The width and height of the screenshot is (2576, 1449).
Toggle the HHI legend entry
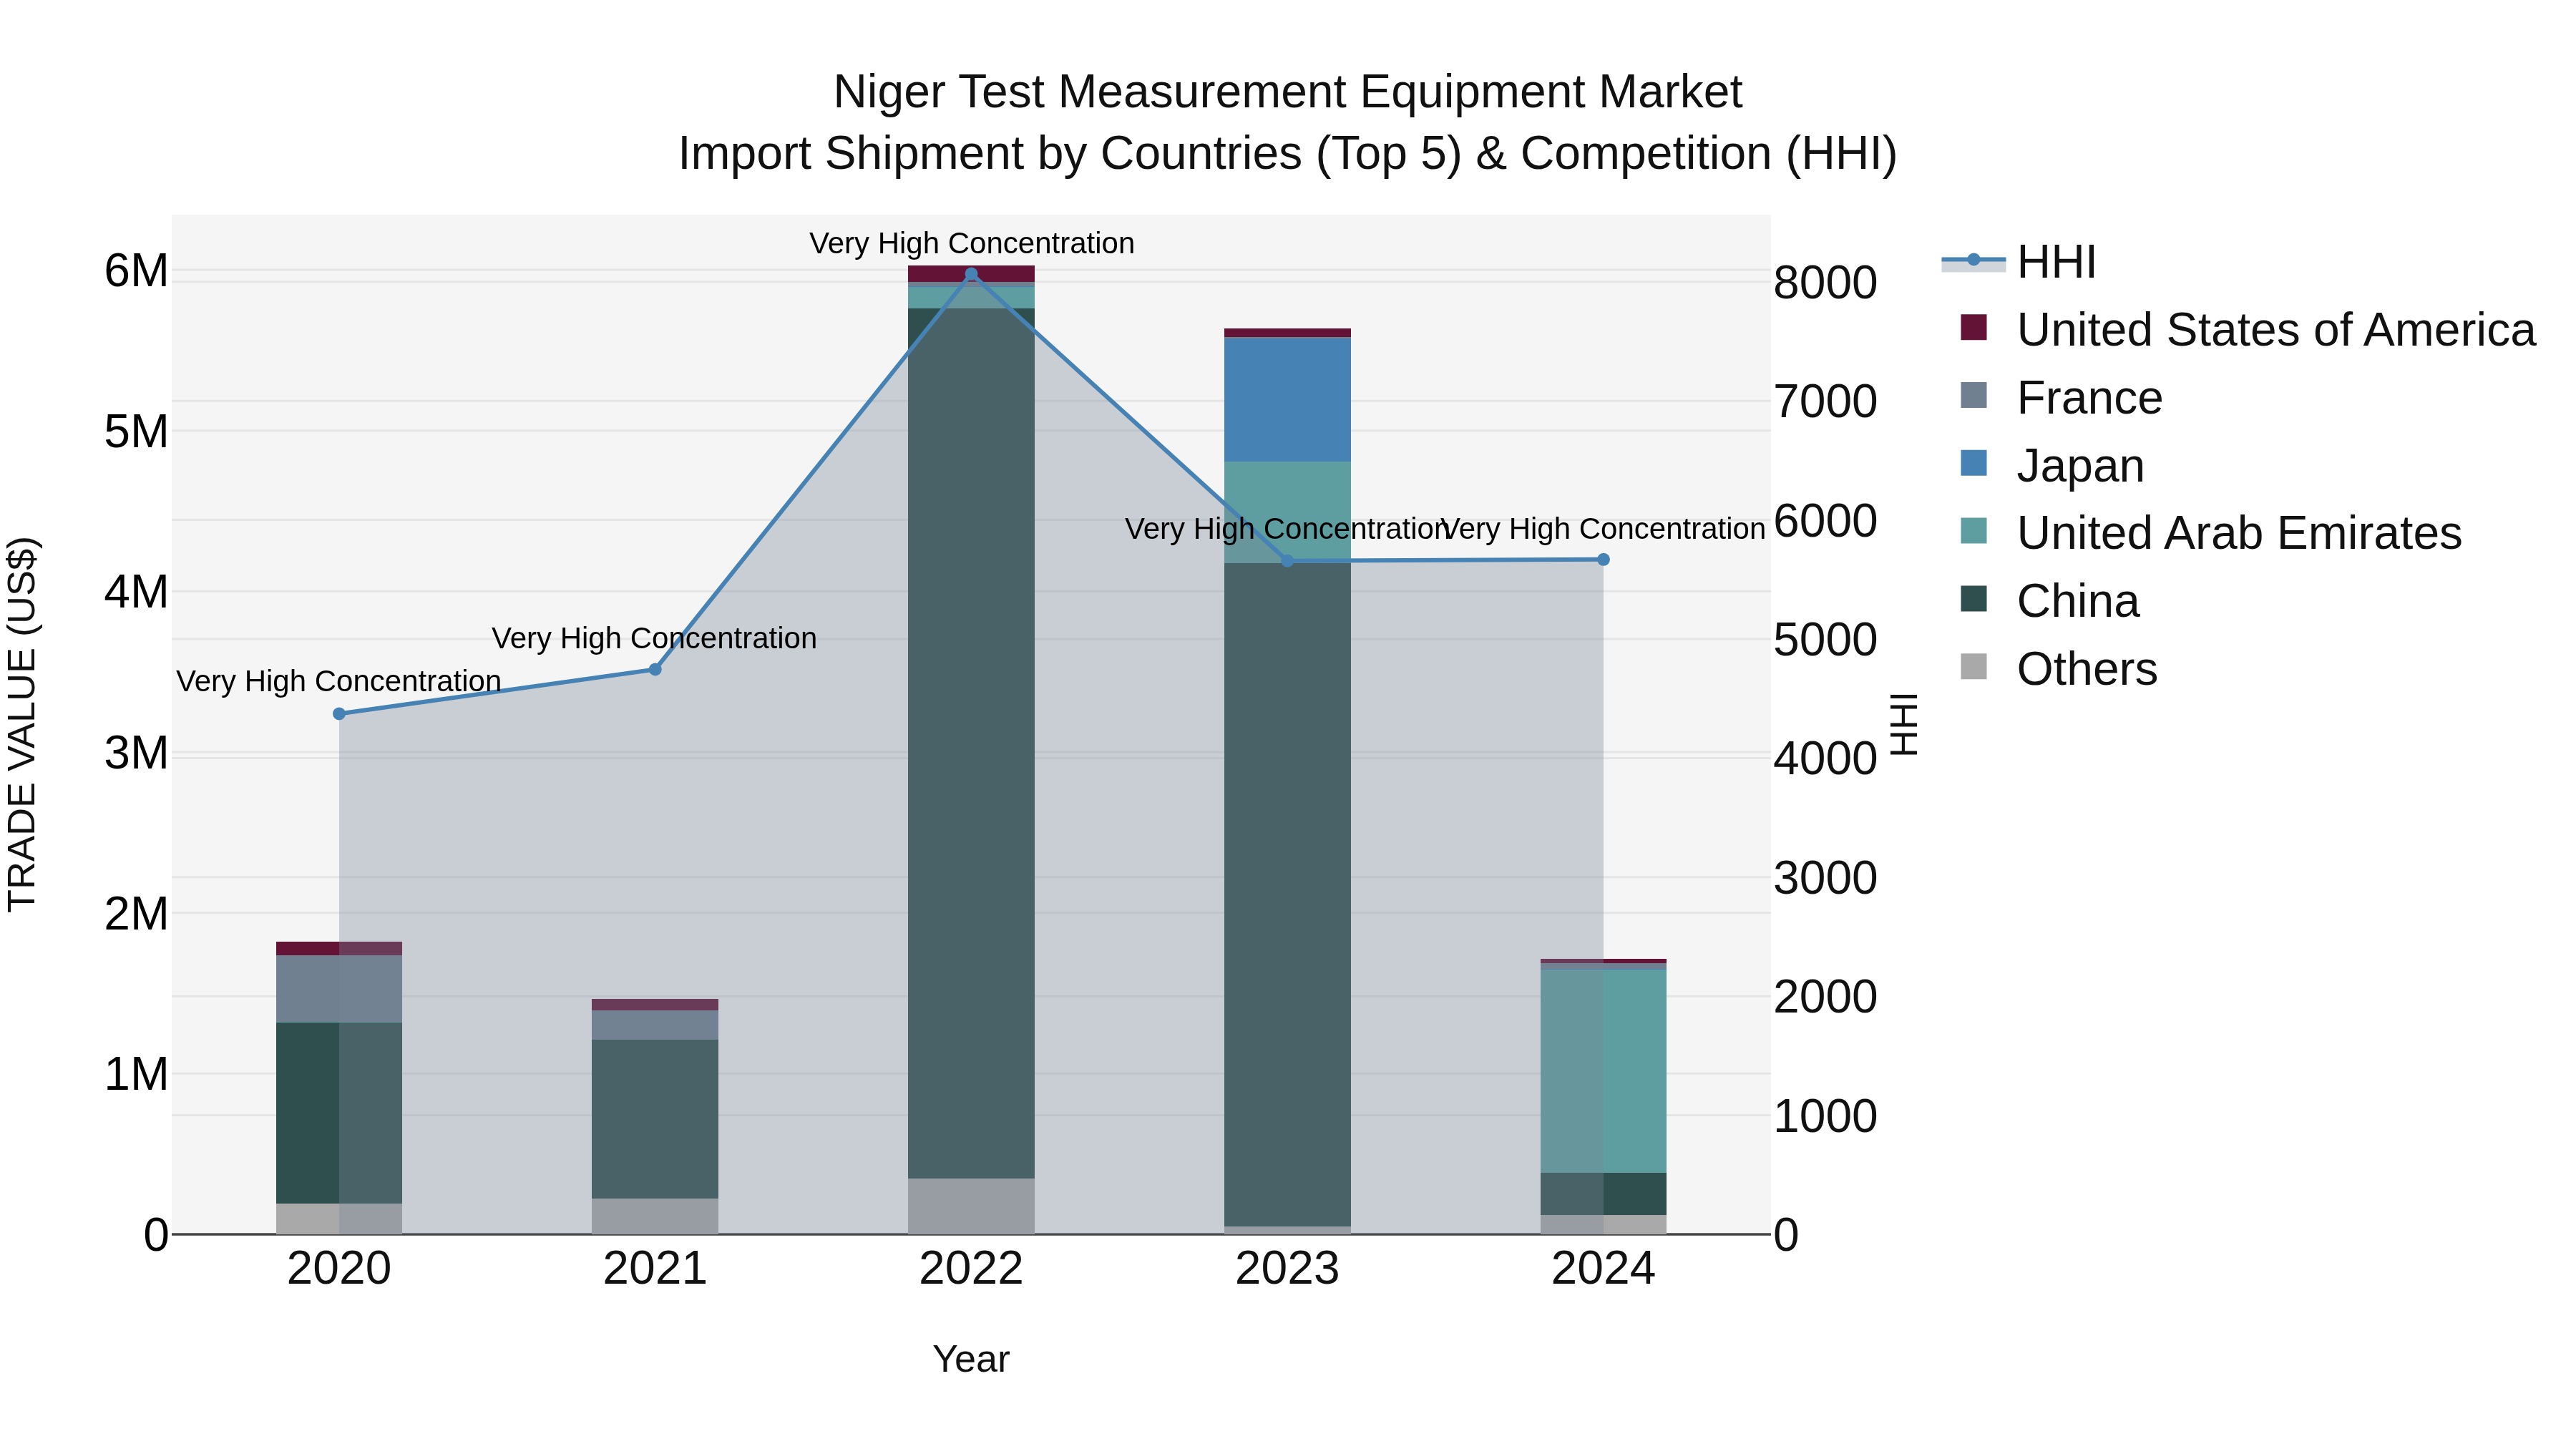pyautogui.click(x=2018, y=262)
